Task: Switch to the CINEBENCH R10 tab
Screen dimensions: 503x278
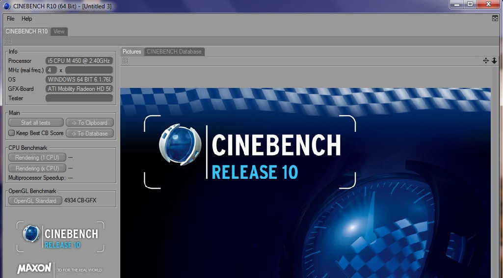Action: point(26,31)
